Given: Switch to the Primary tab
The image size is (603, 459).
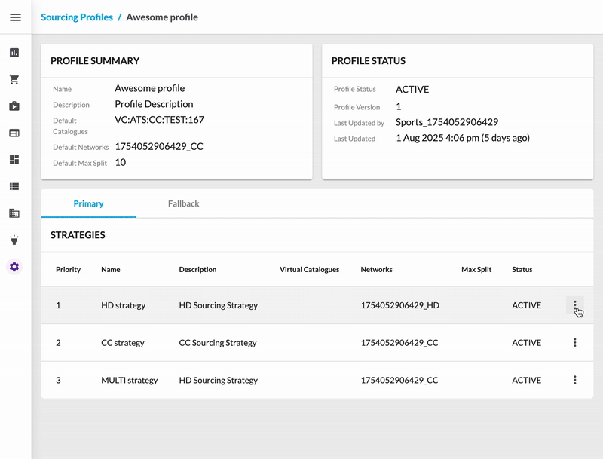Looking at the screenshot, I should click(88, 203).
